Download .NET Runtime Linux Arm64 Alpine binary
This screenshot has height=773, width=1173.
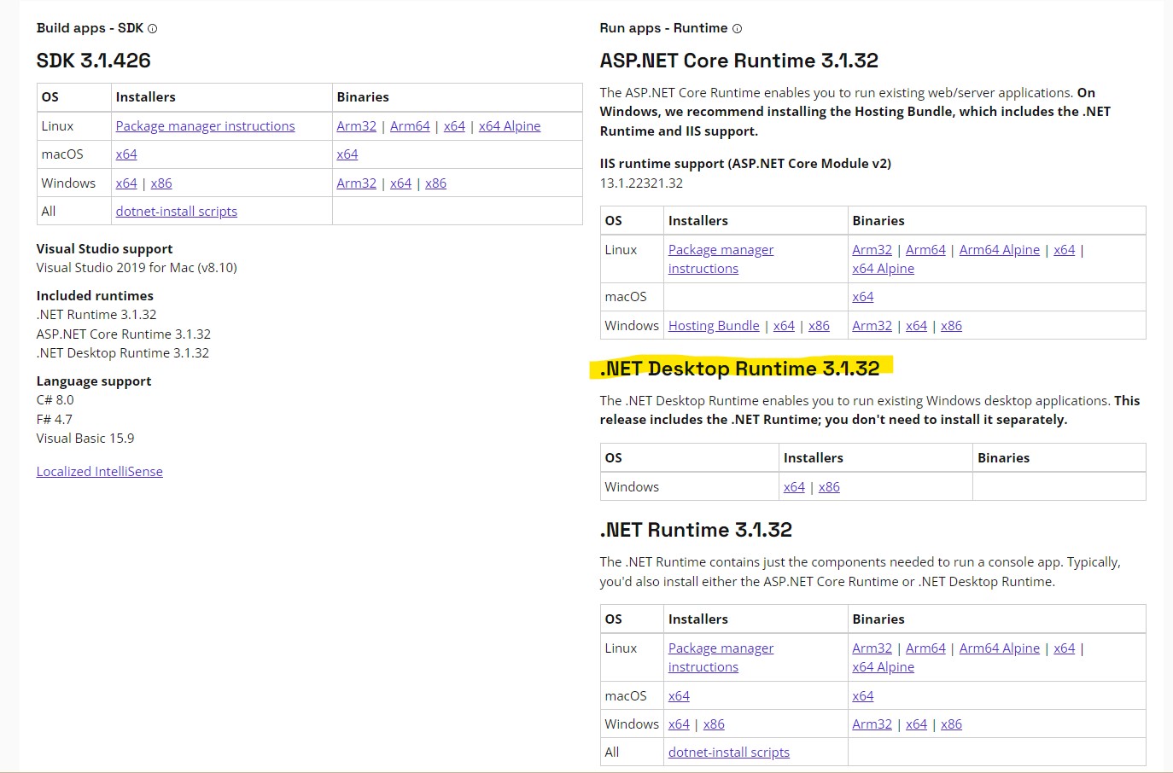pos(1000,648)
